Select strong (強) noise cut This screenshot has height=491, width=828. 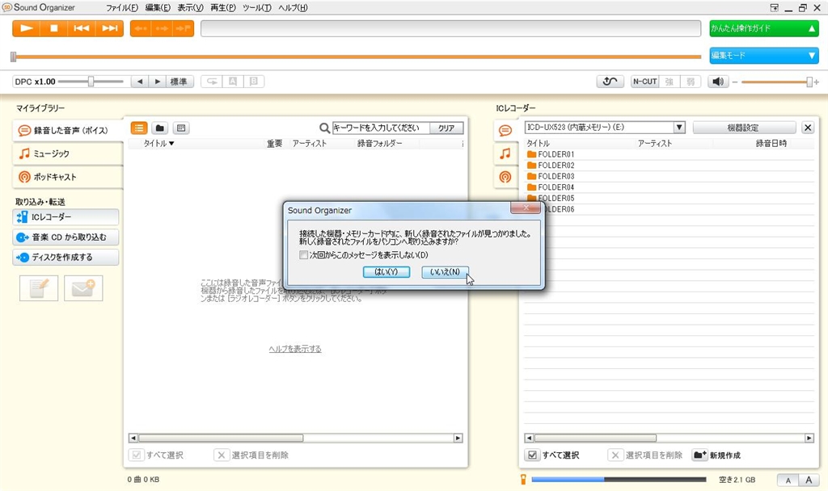669,82
